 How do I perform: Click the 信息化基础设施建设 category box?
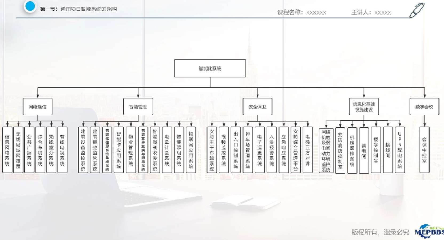(364, 107)
